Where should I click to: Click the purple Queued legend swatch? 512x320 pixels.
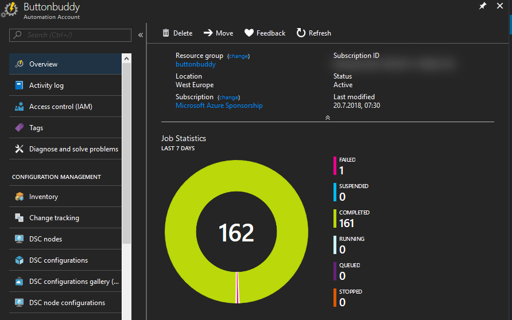335,271
